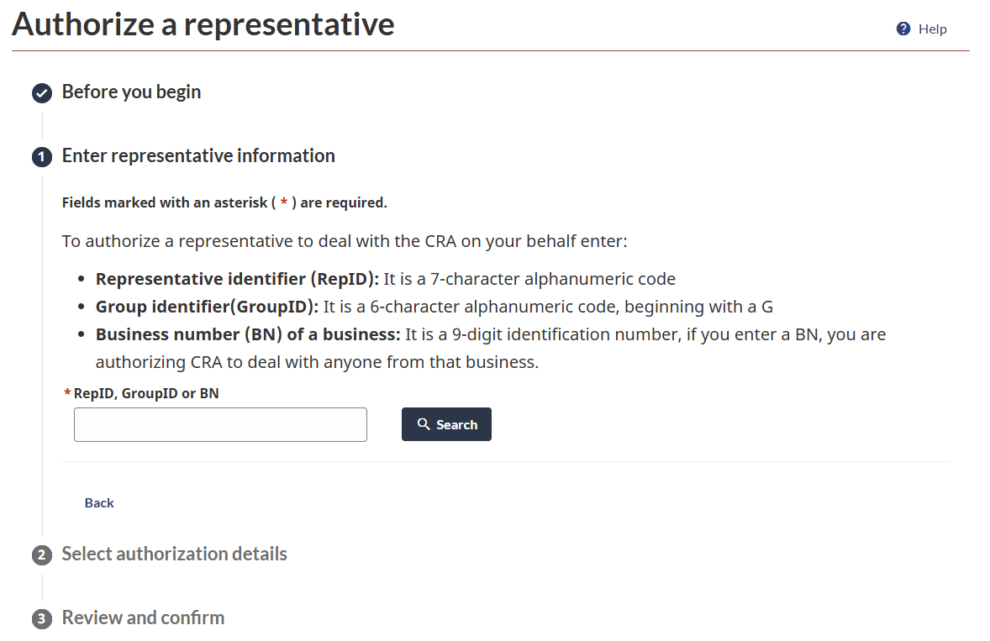Click the magnifying glass icon in Search
Image resolution: width=990 pixels, height=641 pixels.
(x=424, y=424)
